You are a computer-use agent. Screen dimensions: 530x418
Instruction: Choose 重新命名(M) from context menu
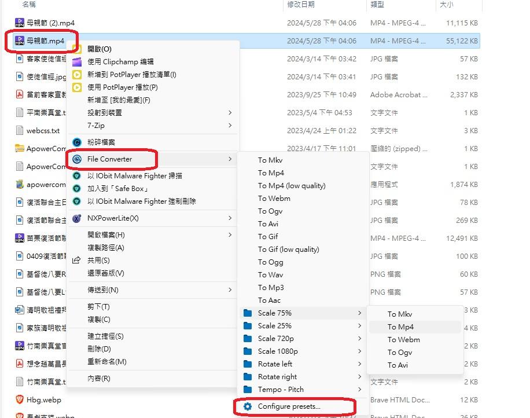click(x=106, y=362)
